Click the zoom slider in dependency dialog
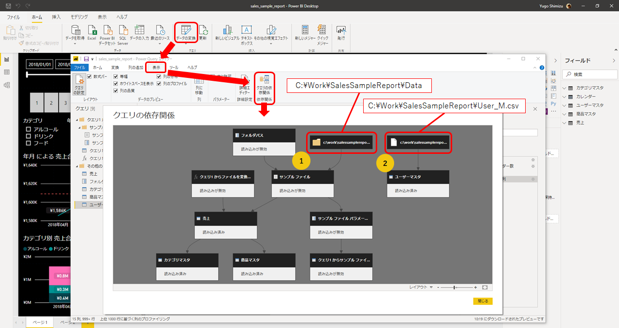This screenshot has width=619, height=328. 457,287
